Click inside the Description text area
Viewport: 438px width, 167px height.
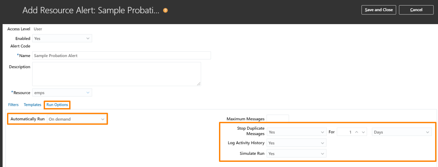coord(116,74)
